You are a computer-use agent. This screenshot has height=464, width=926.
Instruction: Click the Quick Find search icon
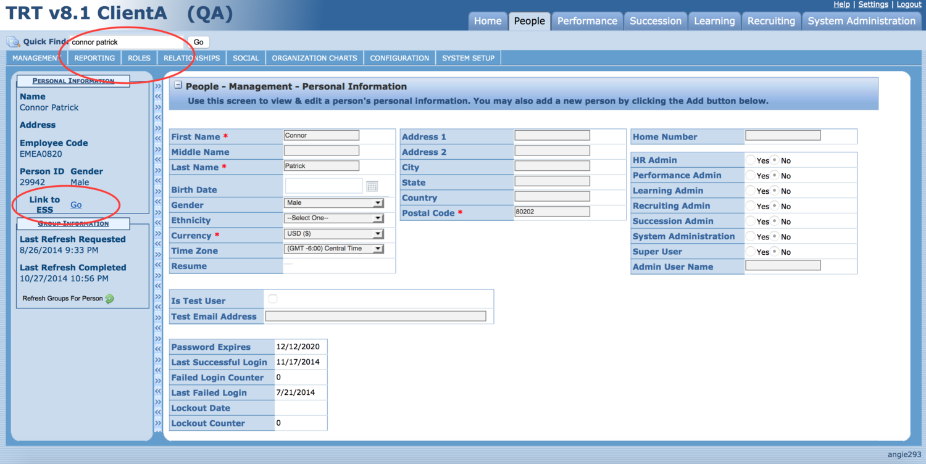click(x=13, y=42)
